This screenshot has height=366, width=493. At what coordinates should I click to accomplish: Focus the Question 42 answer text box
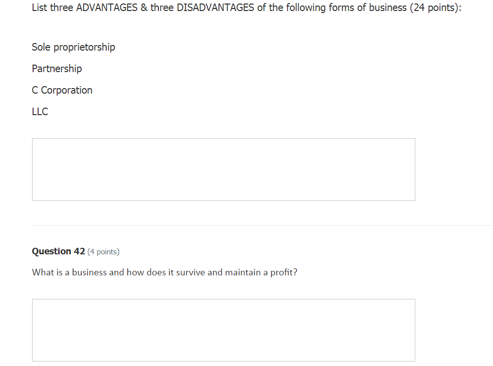pos(223,330)
